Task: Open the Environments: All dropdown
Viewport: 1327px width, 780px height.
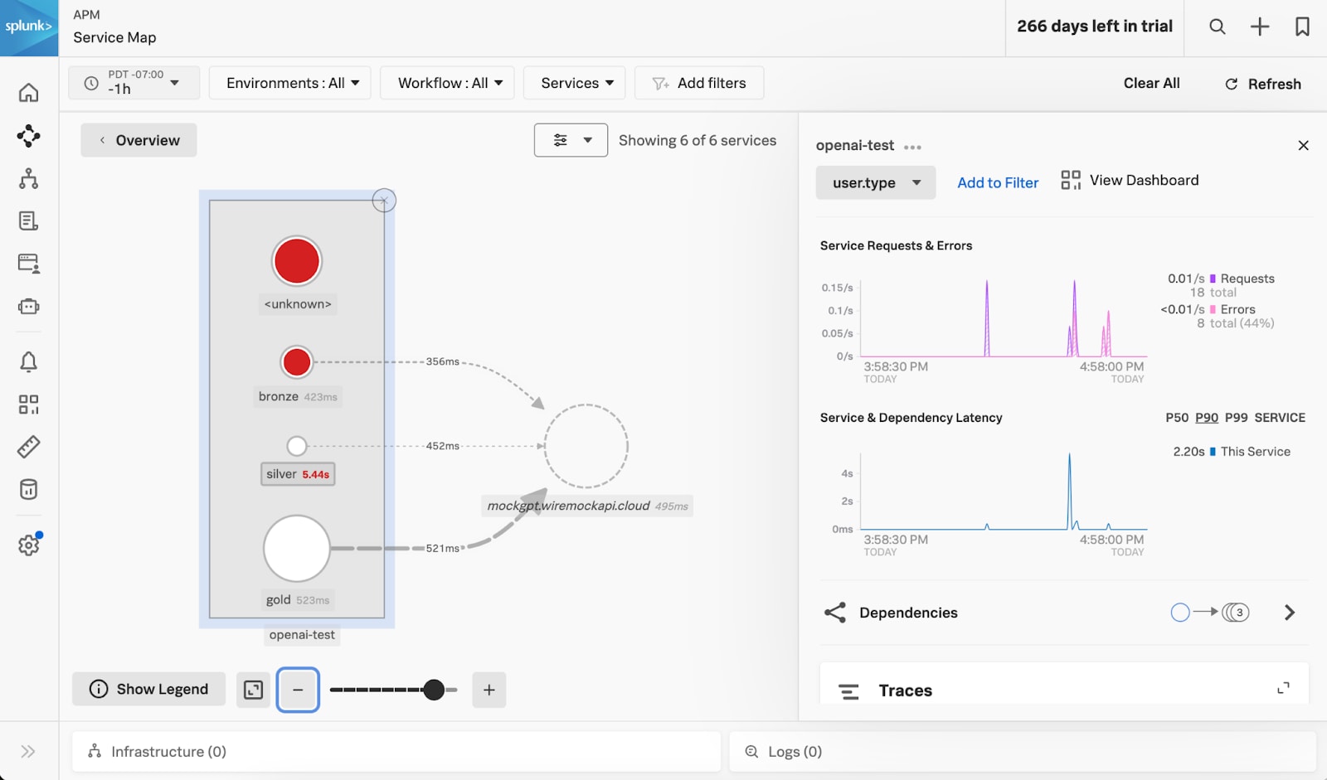Action: click(291, 83)
